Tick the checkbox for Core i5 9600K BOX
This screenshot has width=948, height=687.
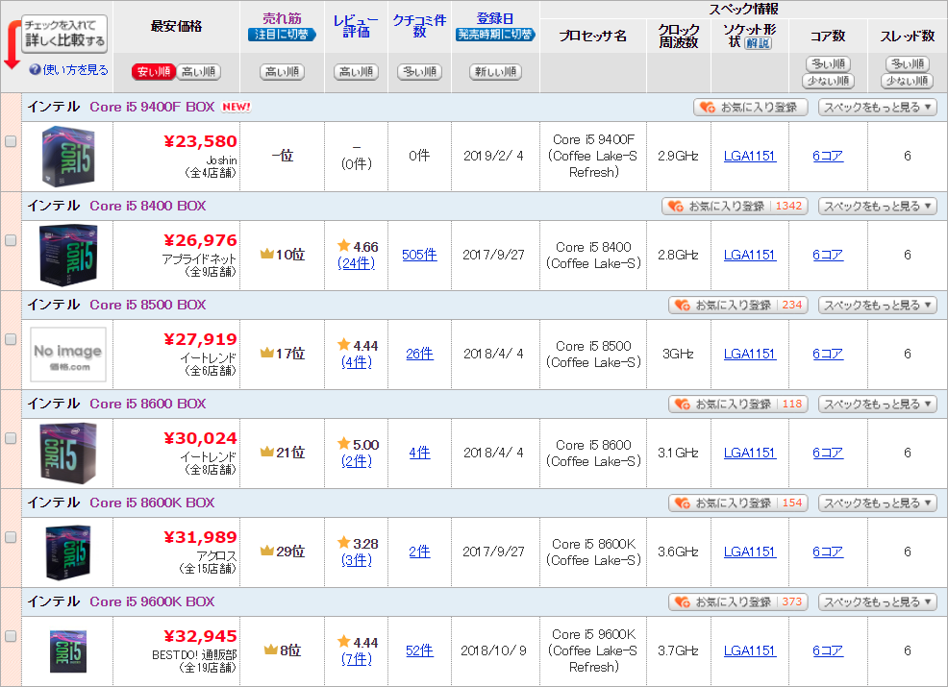coord(11,636)
